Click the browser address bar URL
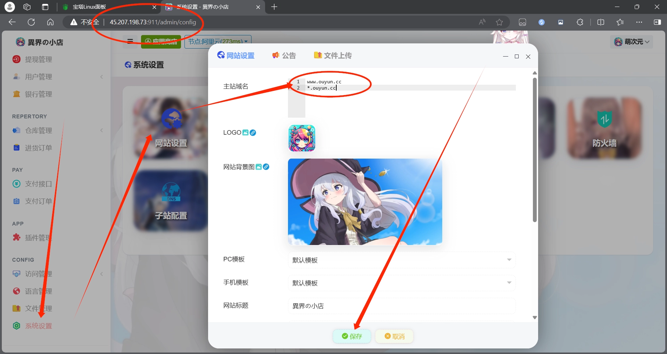Image resolution: width=667 pixels, height=354 pixels. click(x=153, y=22)
